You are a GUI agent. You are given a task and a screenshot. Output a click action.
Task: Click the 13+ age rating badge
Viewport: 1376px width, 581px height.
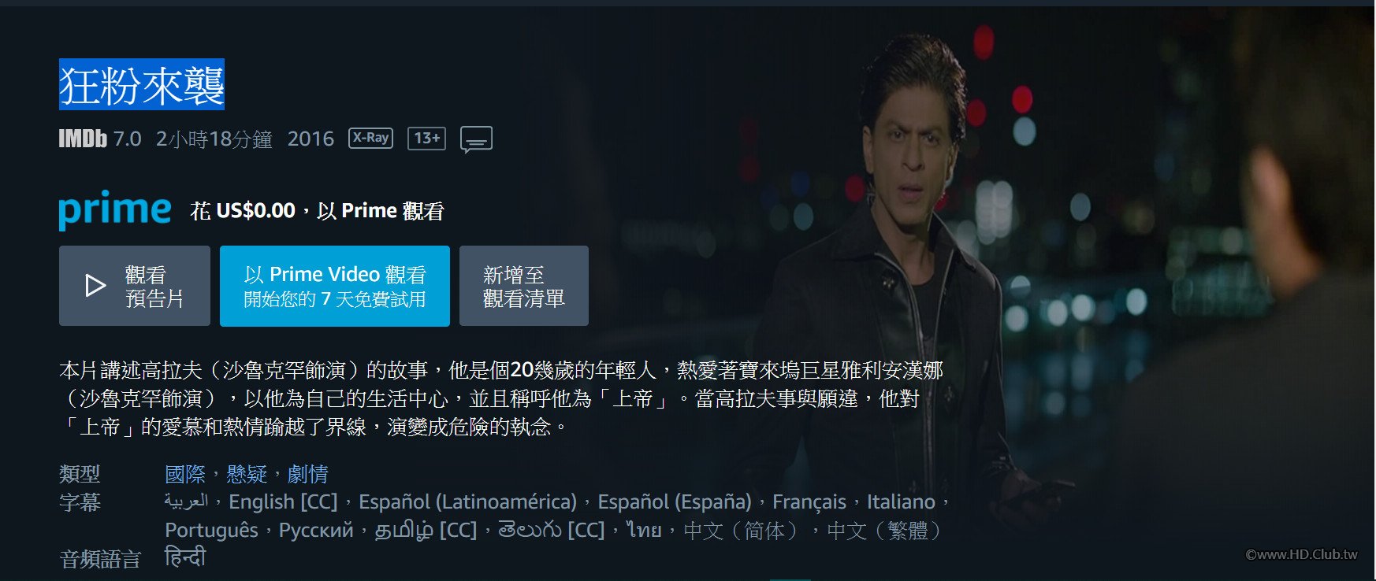point(426,139)
